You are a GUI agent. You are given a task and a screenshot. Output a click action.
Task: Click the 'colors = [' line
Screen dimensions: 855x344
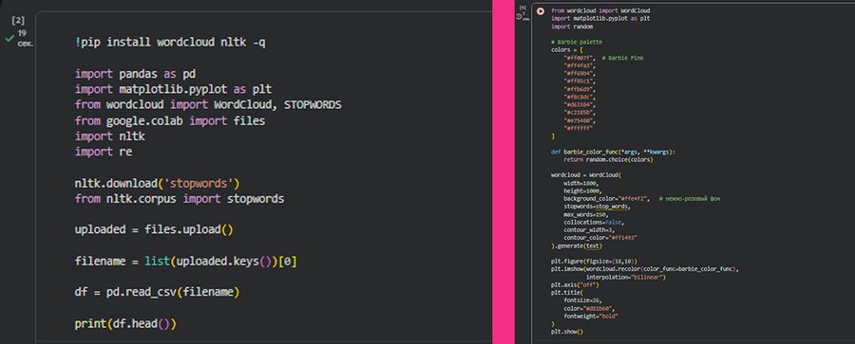pyautogui.click(x=567, y=49)
